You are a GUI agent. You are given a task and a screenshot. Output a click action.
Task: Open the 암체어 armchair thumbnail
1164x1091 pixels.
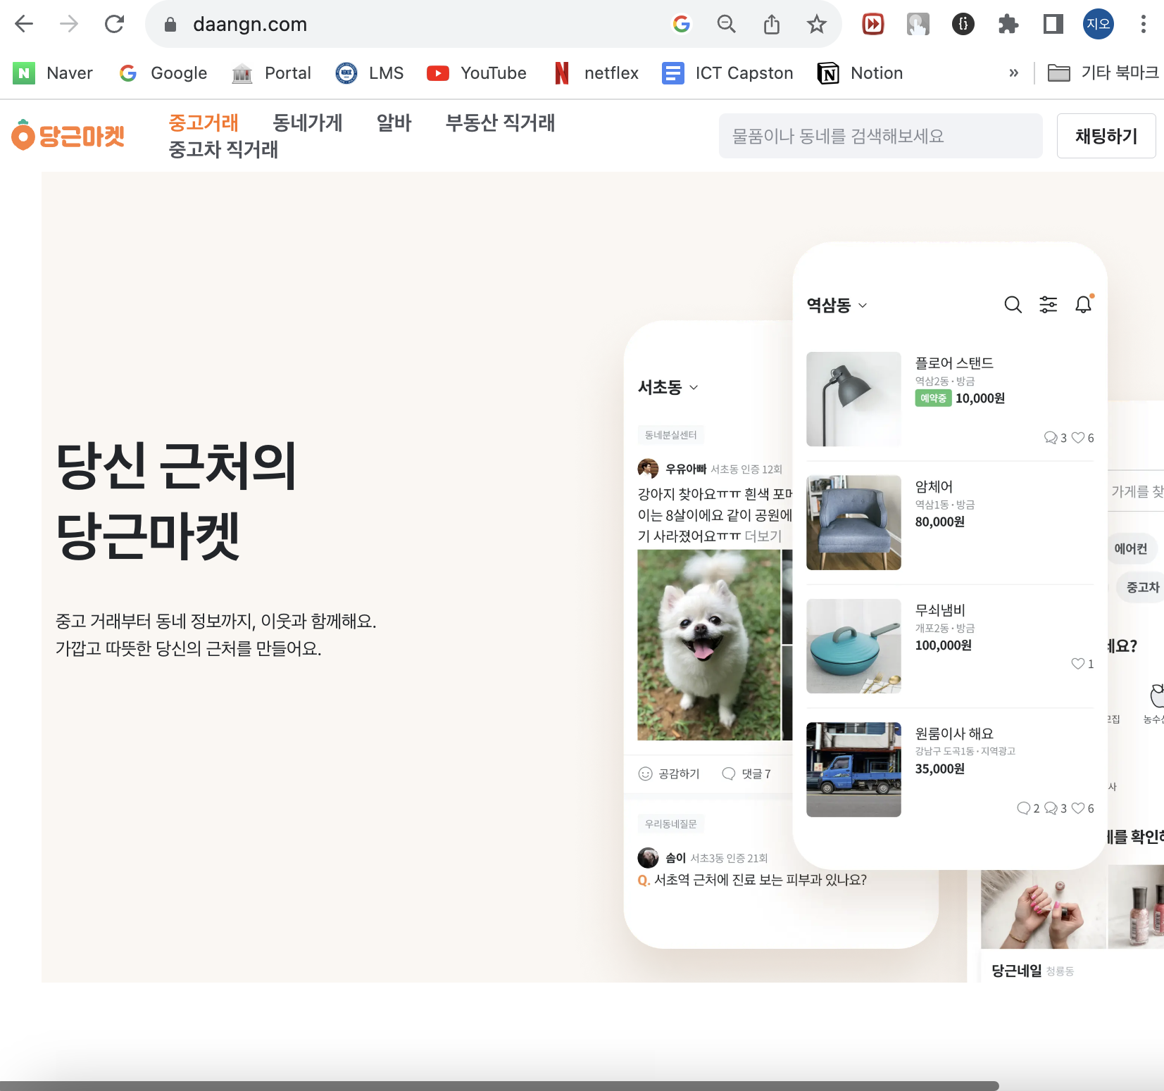[853, 522]
